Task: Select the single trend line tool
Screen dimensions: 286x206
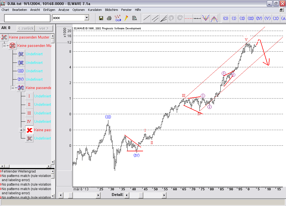Action: click(x=147, y=18)
